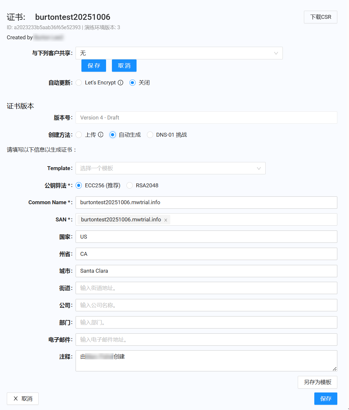Select Let's Encrypt auto-renew option
The image size is (349, 410).
tap(79, 83)
